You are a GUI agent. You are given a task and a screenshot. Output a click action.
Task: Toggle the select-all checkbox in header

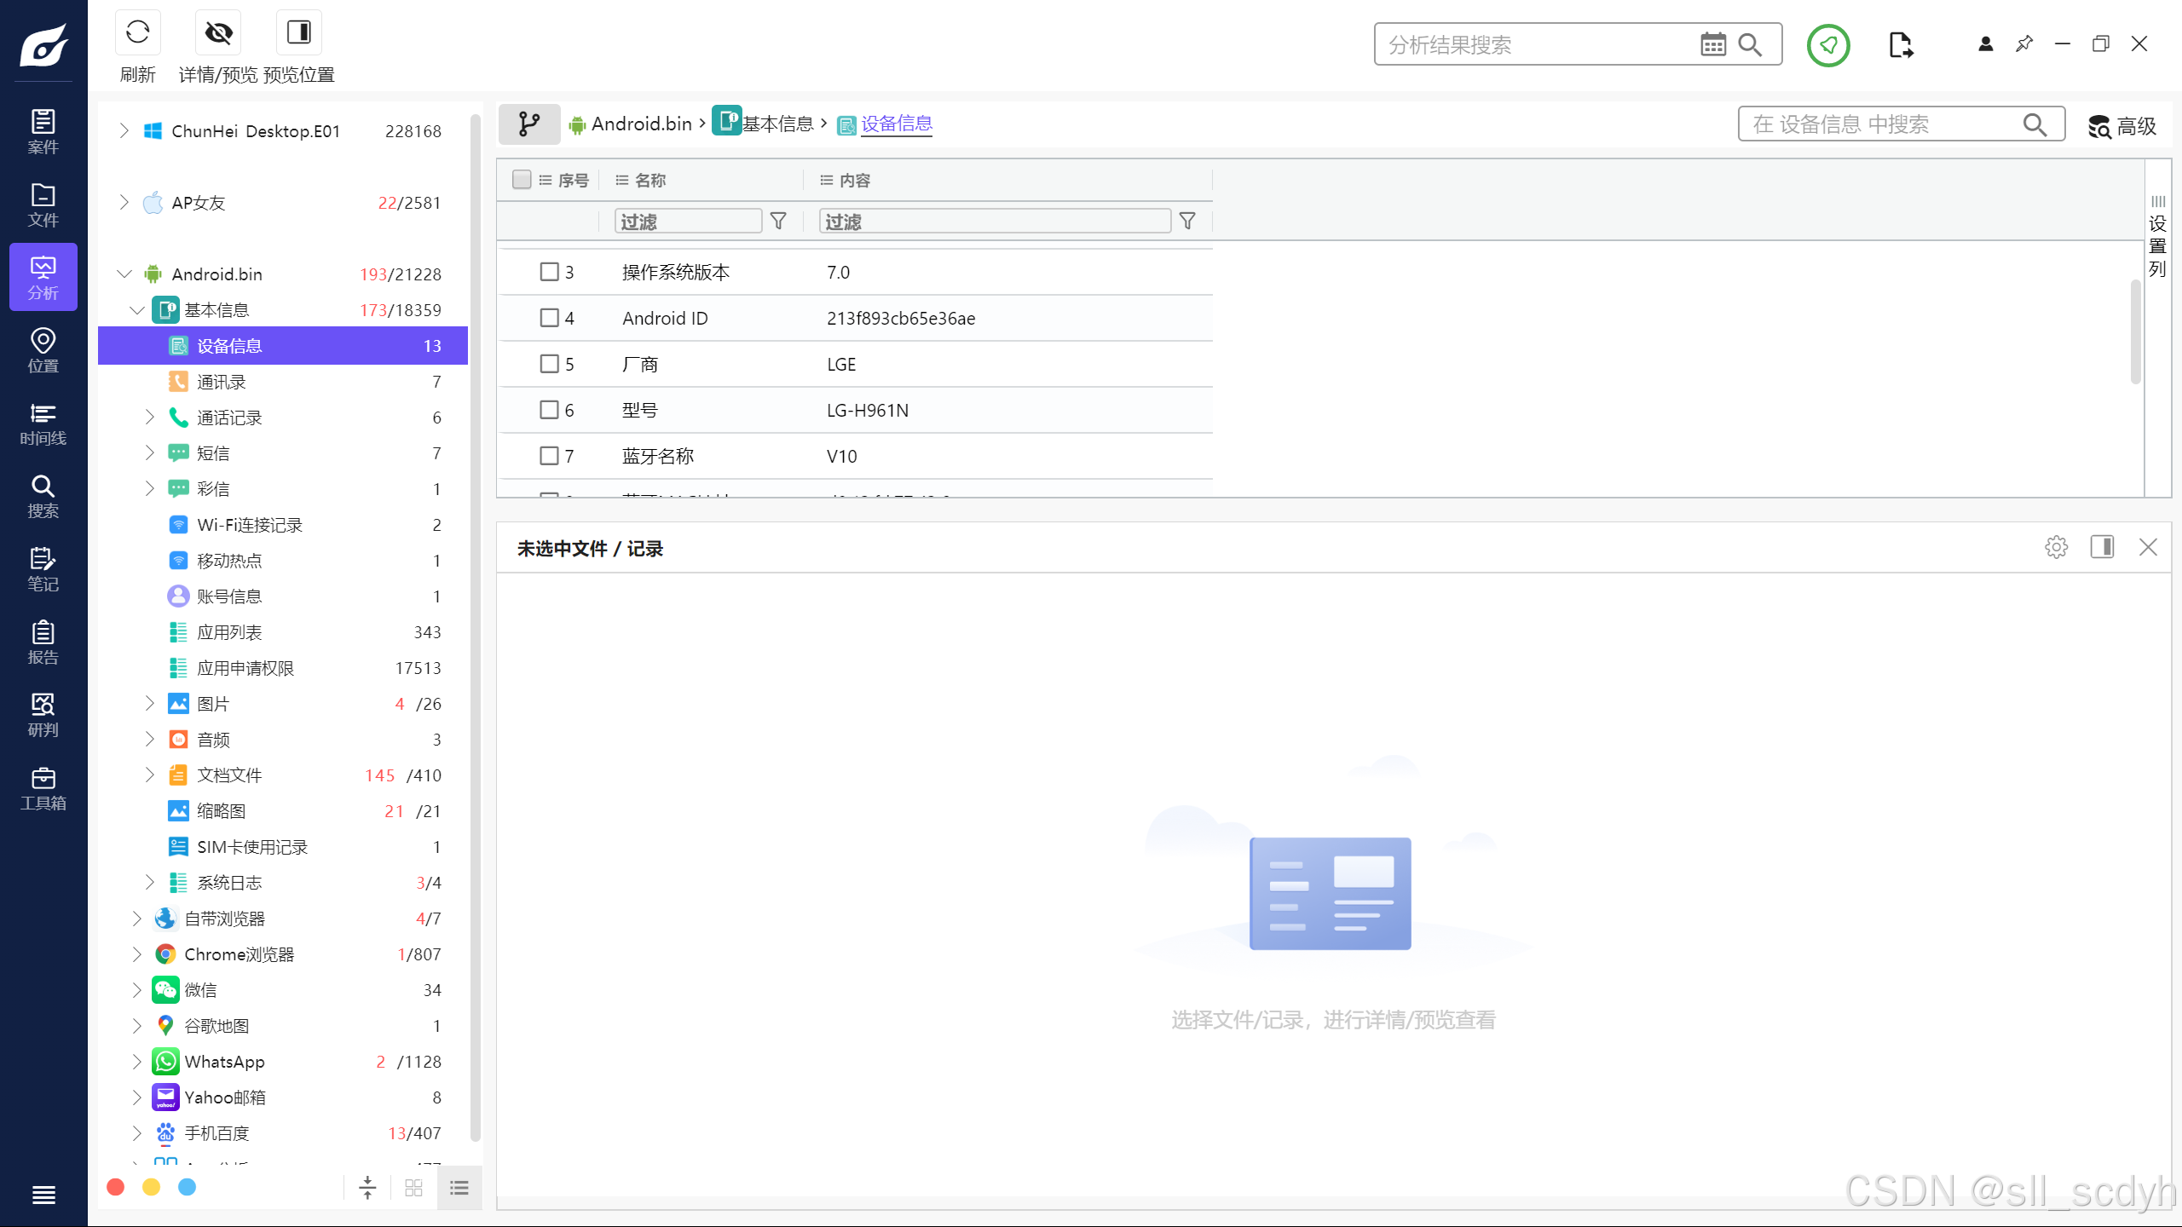point(522,180)
